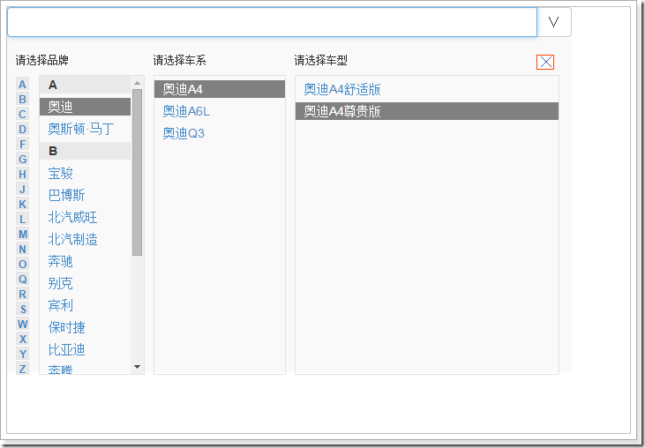The image size is (645, 448).
Task: Jump to letter S in index
Action: (x=23, y=309)
